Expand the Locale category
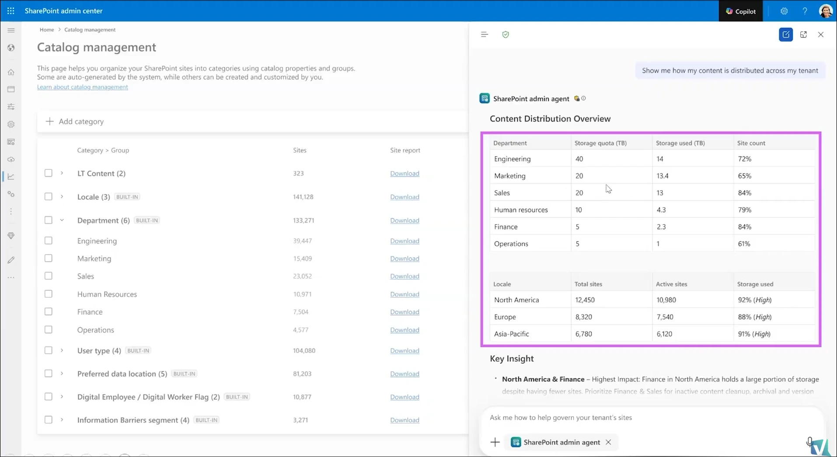 click(x=62, y=197)
